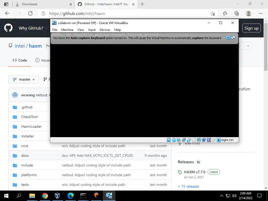268x201 pixels.
Task: Refresh the GitHub page
Action: (30, 13)
